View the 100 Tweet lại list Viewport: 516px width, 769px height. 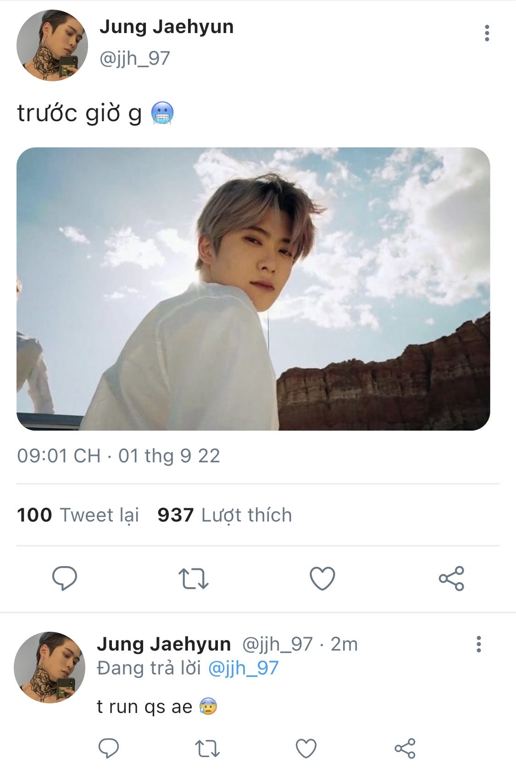78,515
